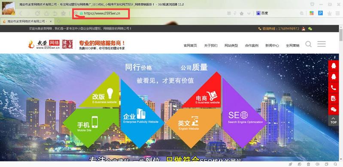Image resolution: width=343 pixels, height=167 pixels.
Task: Click the first QQ penguin sidebar button
Action: click(x=334, y=66)
